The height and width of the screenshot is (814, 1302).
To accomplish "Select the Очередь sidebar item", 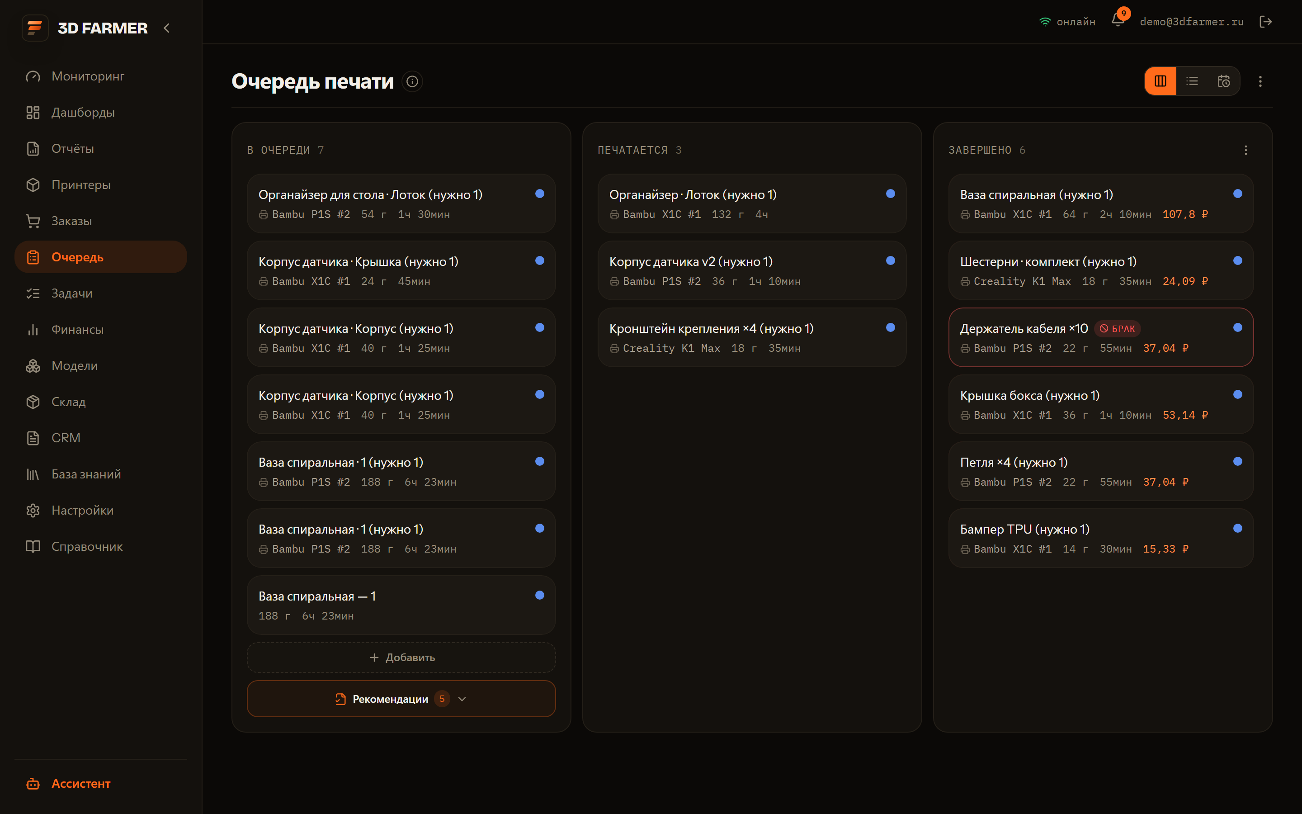I will pos(101,257).
